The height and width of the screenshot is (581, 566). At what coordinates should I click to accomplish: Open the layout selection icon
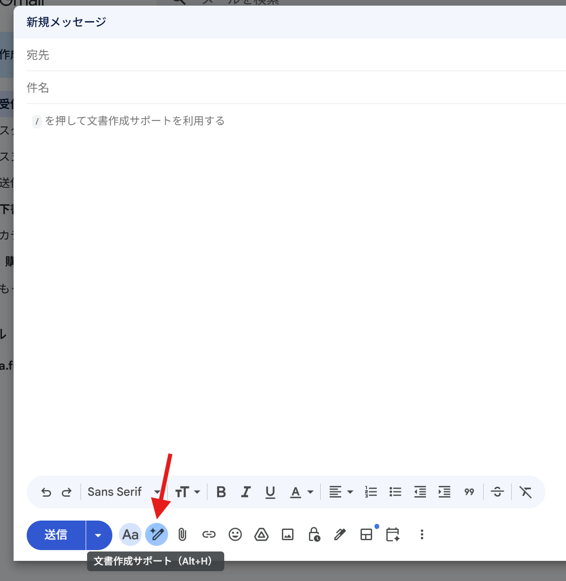coord(367,535)
